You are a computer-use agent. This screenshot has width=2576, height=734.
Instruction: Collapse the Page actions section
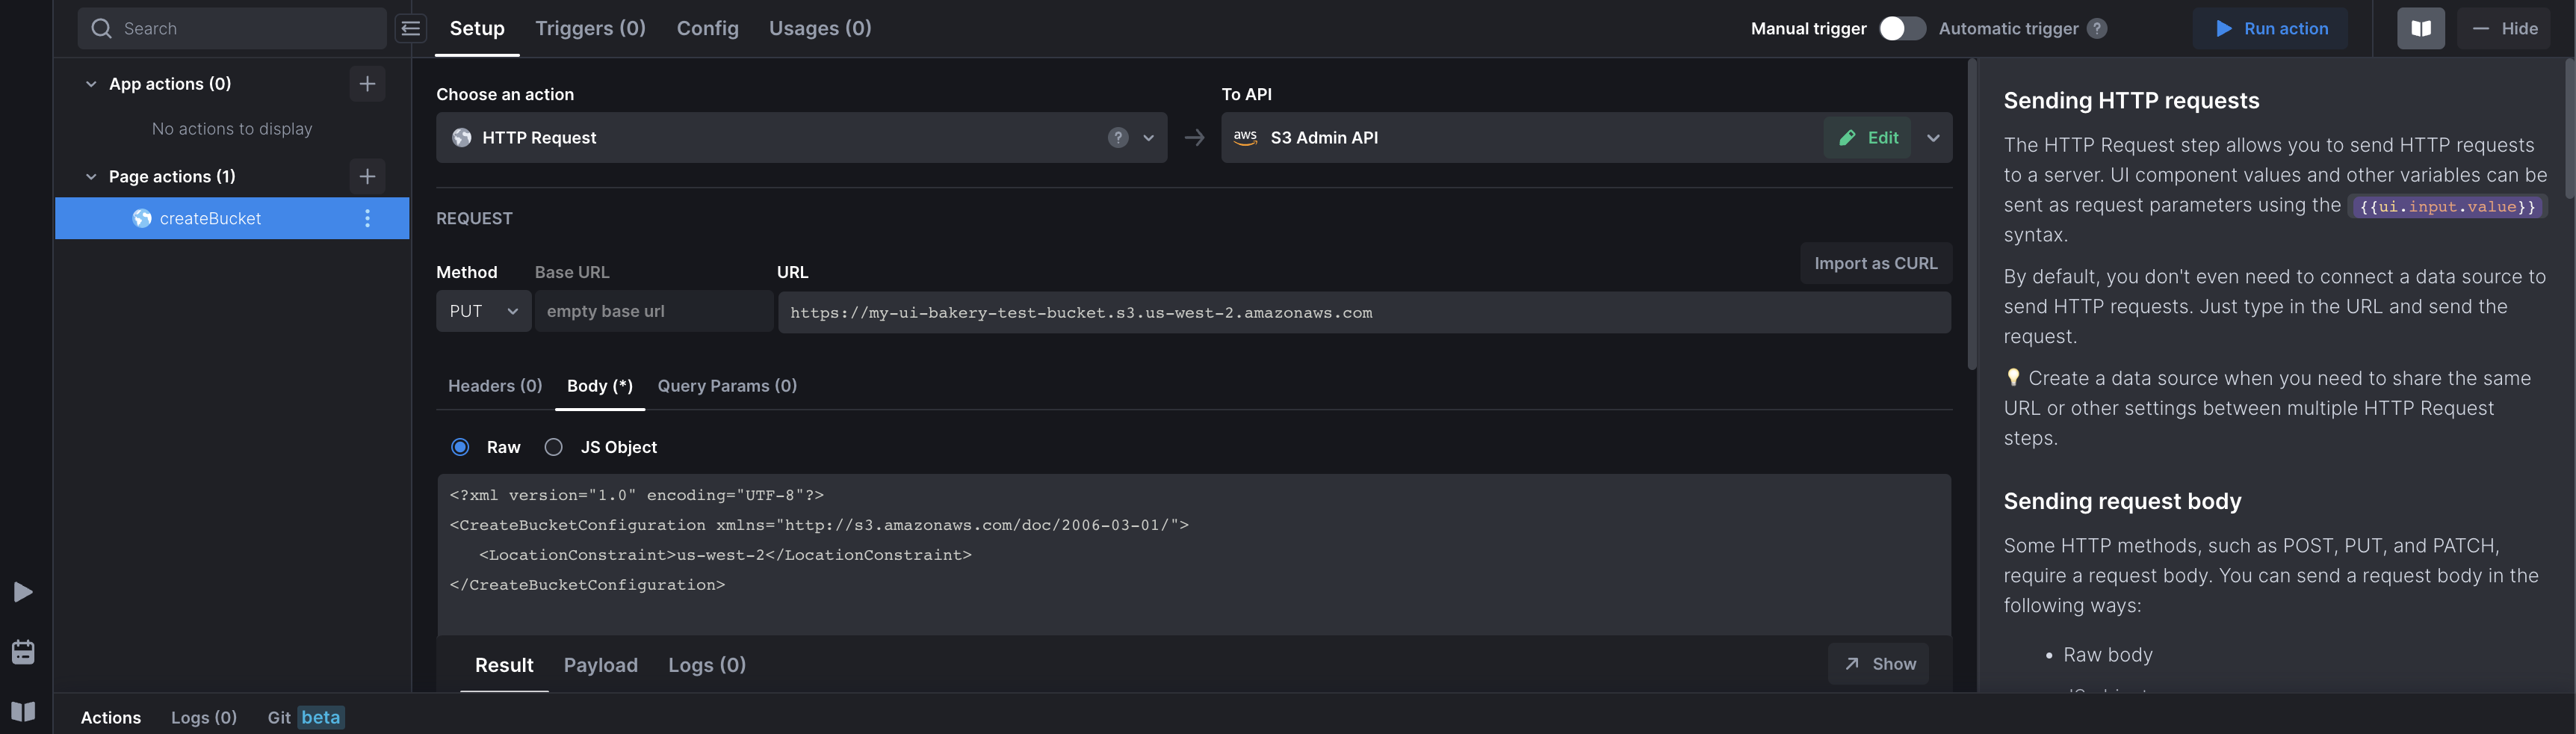point(91,176)
